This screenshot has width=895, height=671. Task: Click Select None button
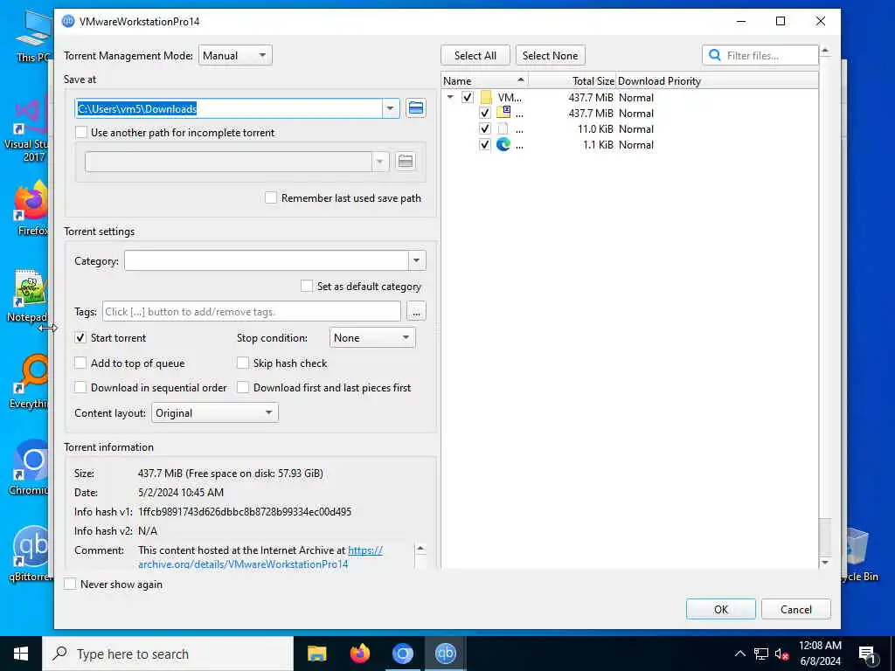(x=551, y=55)
